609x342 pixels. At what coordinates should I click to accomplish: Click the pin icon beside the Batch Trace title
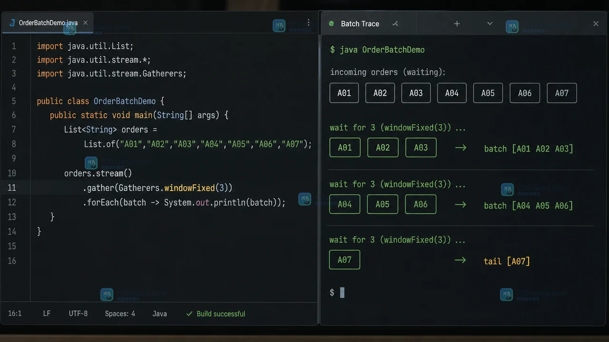pyautogui.click(x=395, y=24)
